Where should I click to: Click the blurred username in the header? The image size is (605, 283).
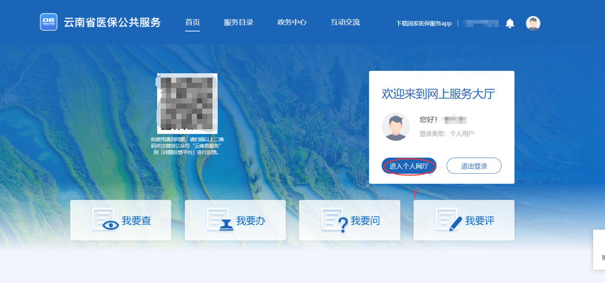coord(481,23)
